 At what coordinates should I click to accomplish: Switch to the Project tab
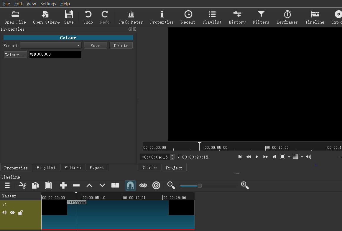pos(174,168)
